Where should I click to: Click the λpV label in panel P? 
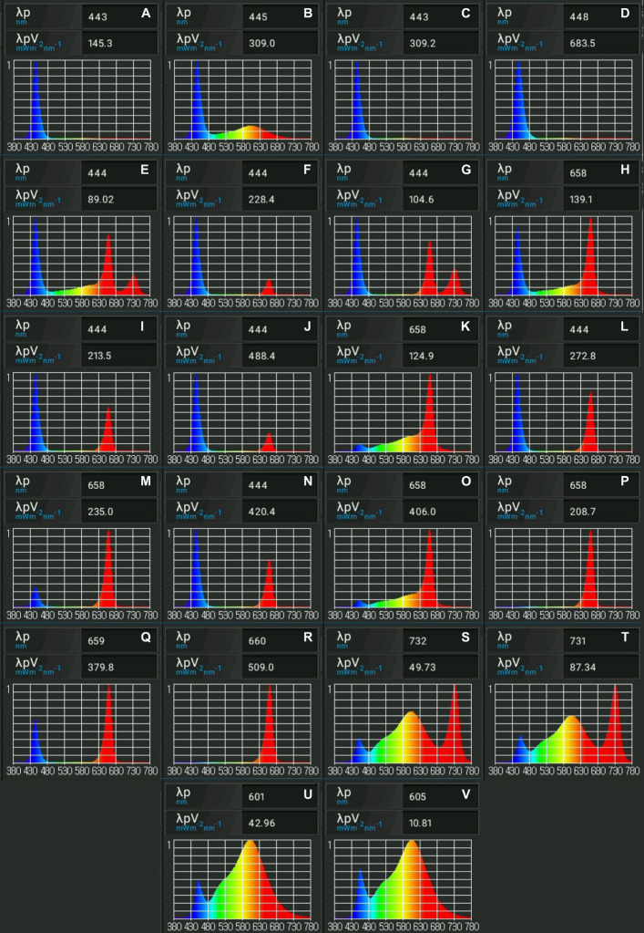coord(512,510)
